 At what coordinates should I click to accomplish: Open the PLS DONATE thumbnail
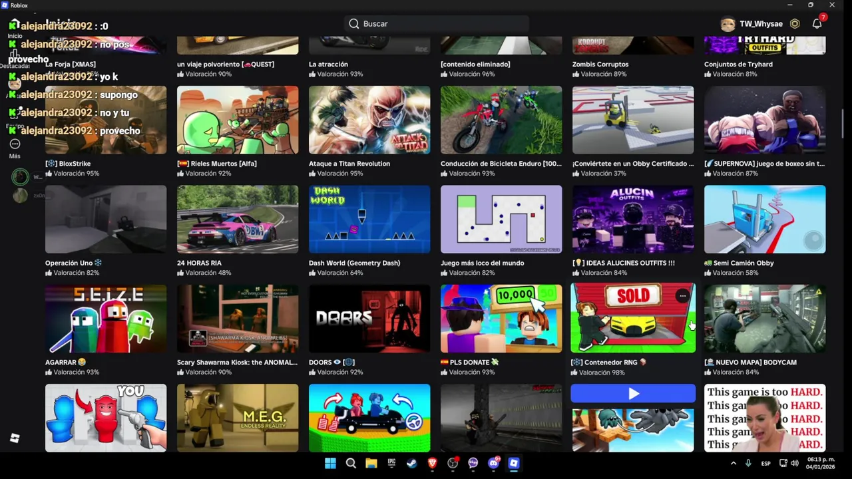pos(501,319)
